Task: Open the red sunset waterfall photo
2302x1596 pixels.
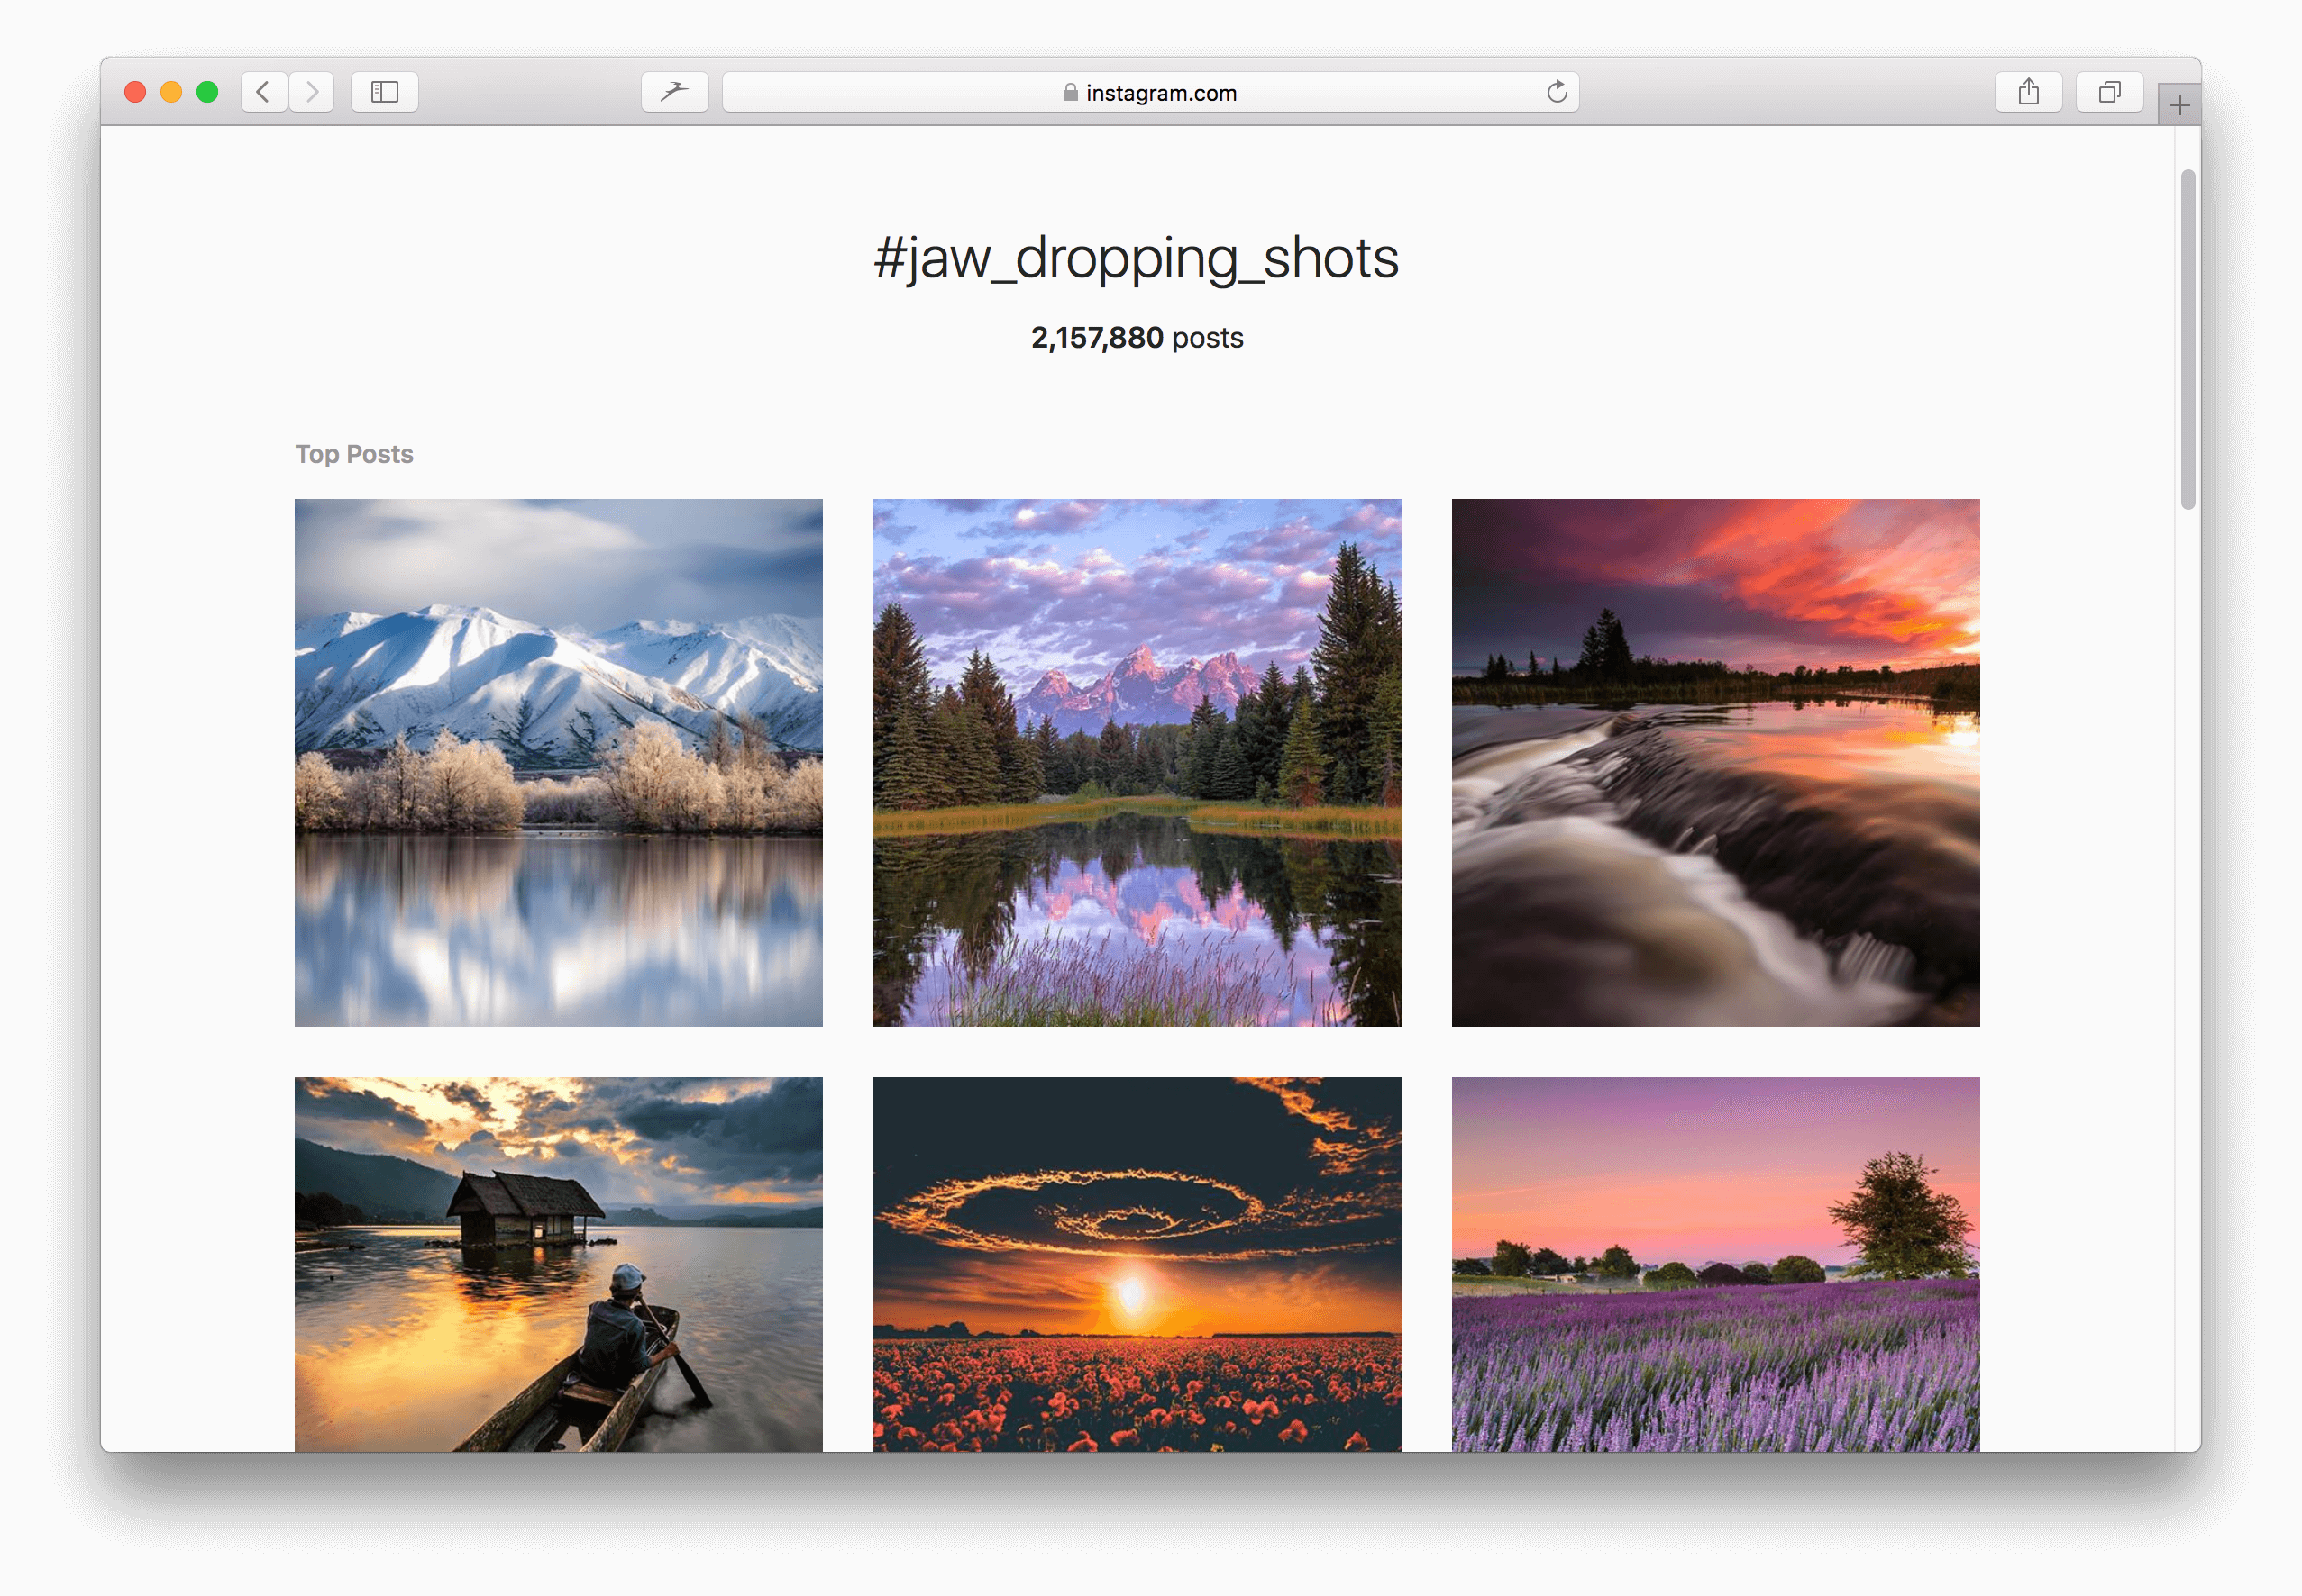Action: coord(1714,762)
